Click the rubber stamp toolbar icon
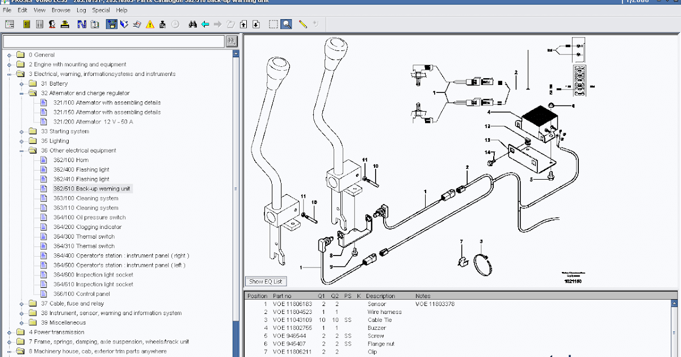Image resolution: width=681 pixels, height=357 pixels. tap(163, 24)
